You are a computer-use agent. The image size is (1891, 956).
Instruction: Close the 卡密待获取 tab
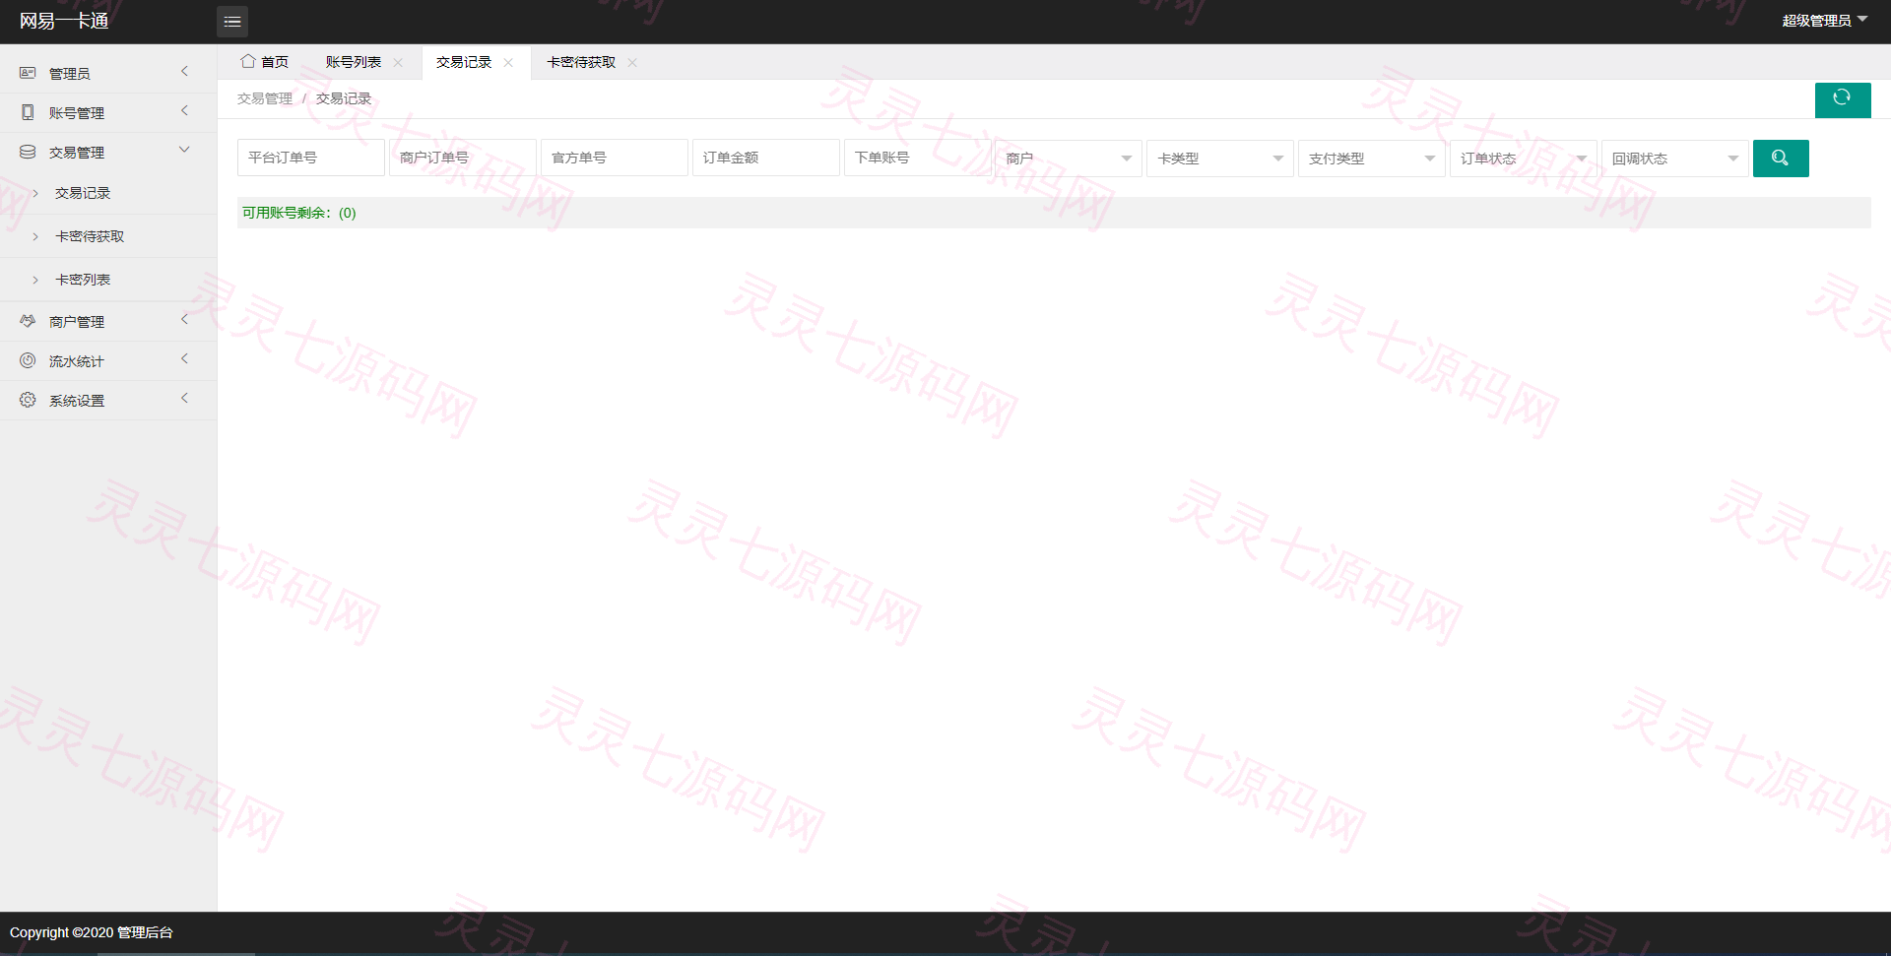click(x=632, y=63)
